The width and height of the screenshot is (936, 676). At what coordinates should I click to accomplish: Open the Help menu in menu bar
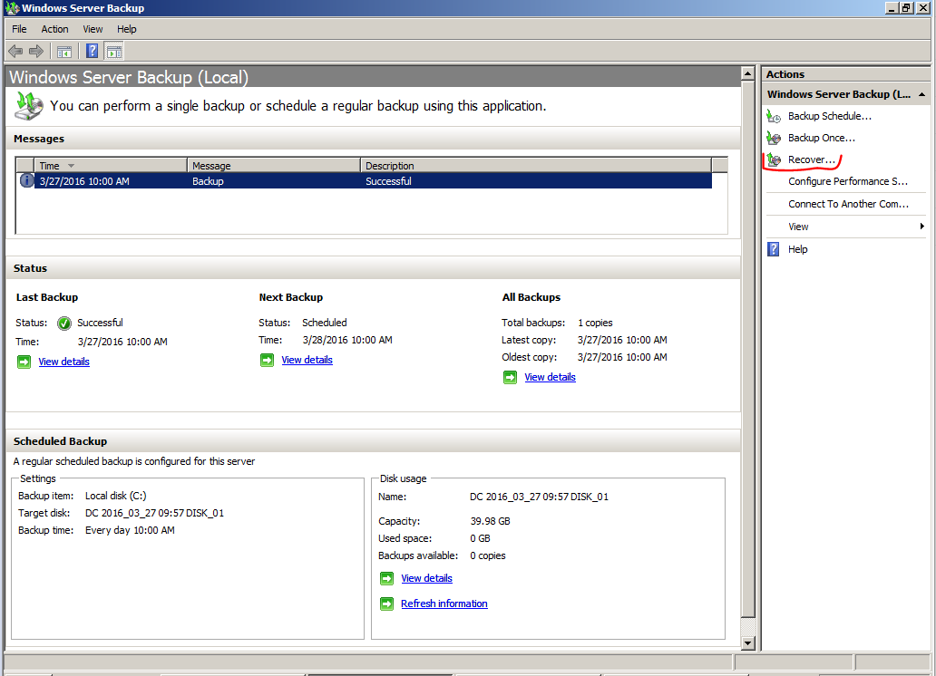click(x=127, y=29)
